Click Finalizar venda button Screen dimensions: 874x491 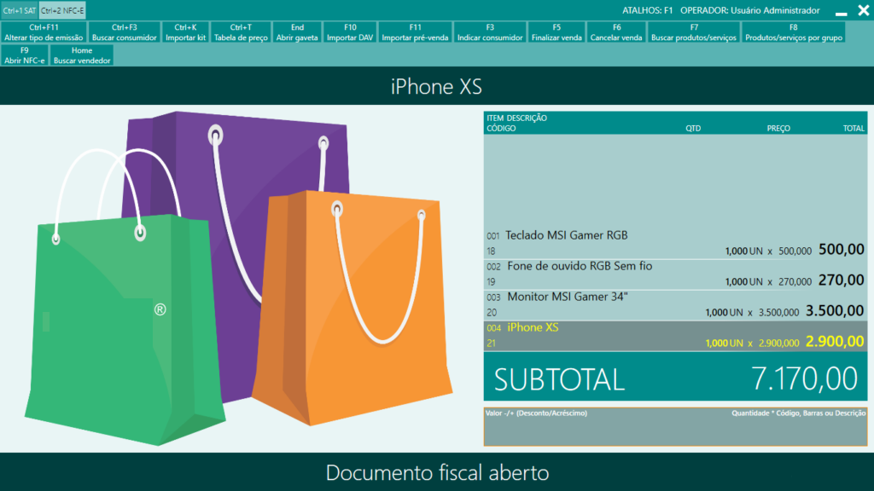point(556,32)
